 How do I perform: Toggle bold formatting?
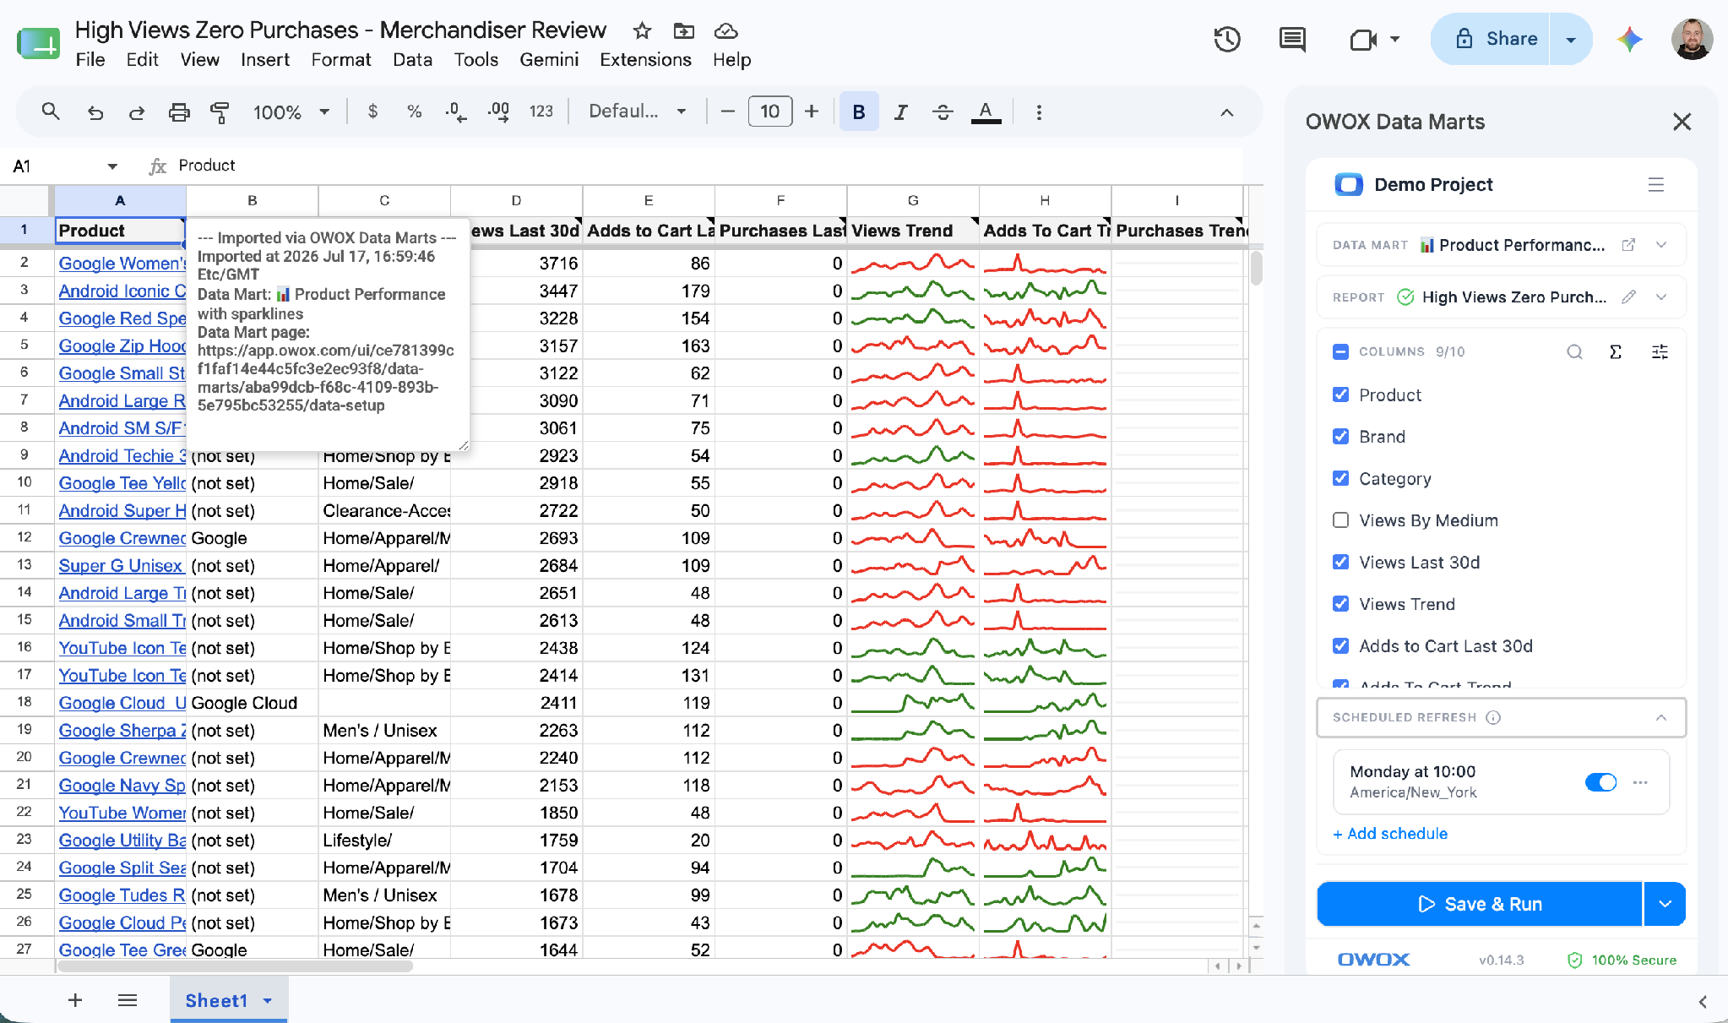(x=859, y=112)
